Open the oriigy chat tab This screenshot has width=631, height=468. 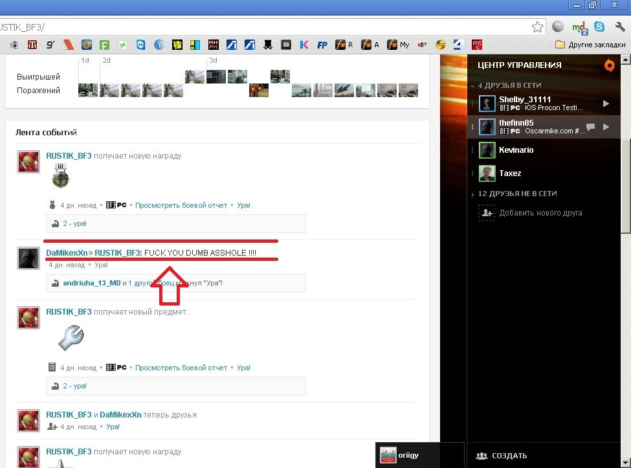(x=419, y=455)
